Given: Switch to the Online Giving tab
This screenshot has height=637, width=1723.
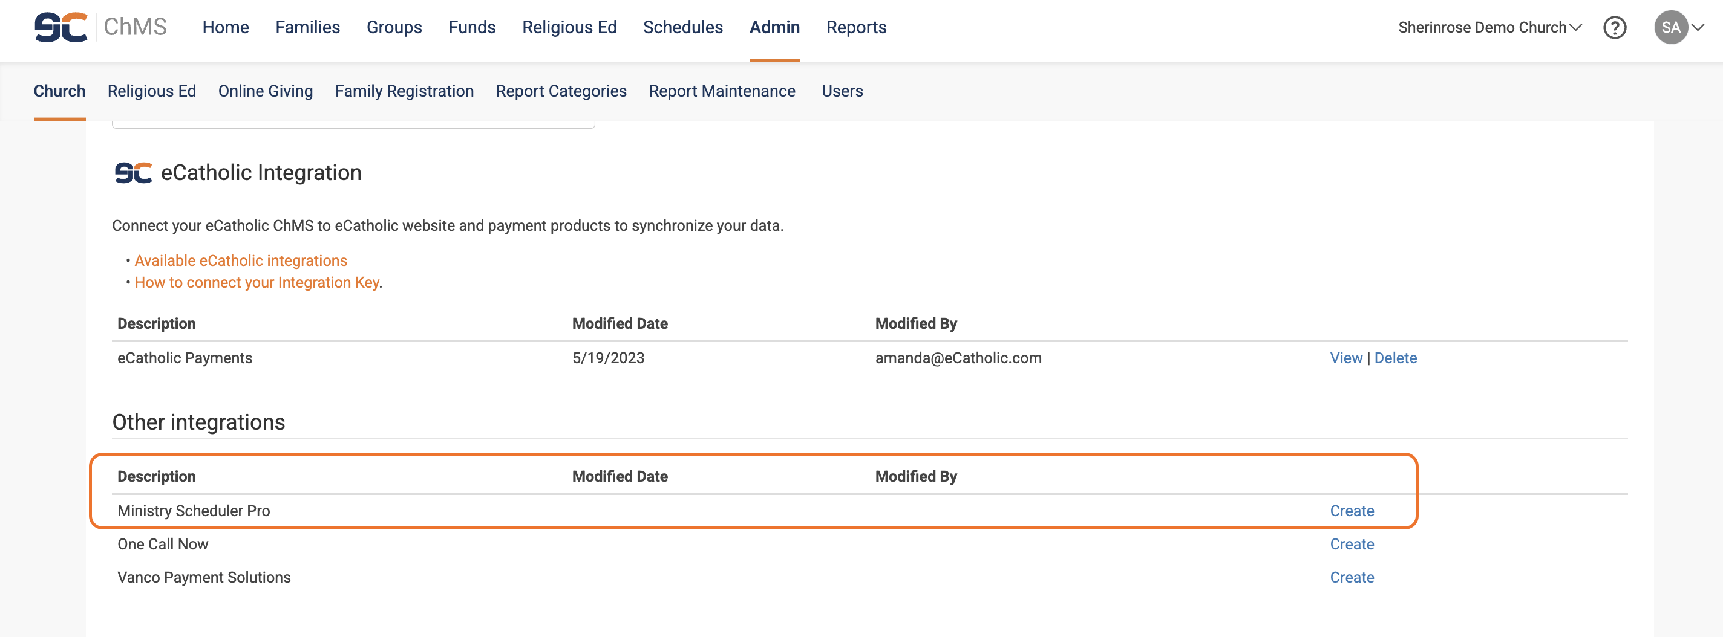Looking at the screenshot, I should (x=265, y=91).
